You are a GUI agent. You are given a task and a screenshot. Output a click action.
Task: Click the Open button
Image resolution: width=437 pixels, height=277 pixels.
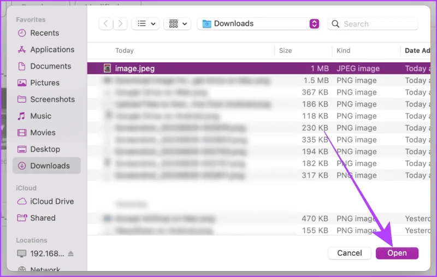point(397,253)
